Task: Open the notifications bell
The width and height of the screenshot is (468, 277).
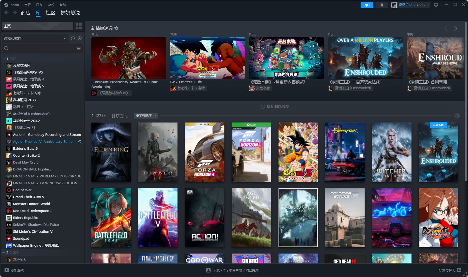Action: [382, 5]
